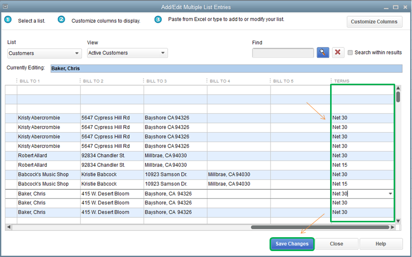Screen dimensions: 412x257
Task: Select the Robert Allard cell with Net 15 terms
Action: (49, 165)
